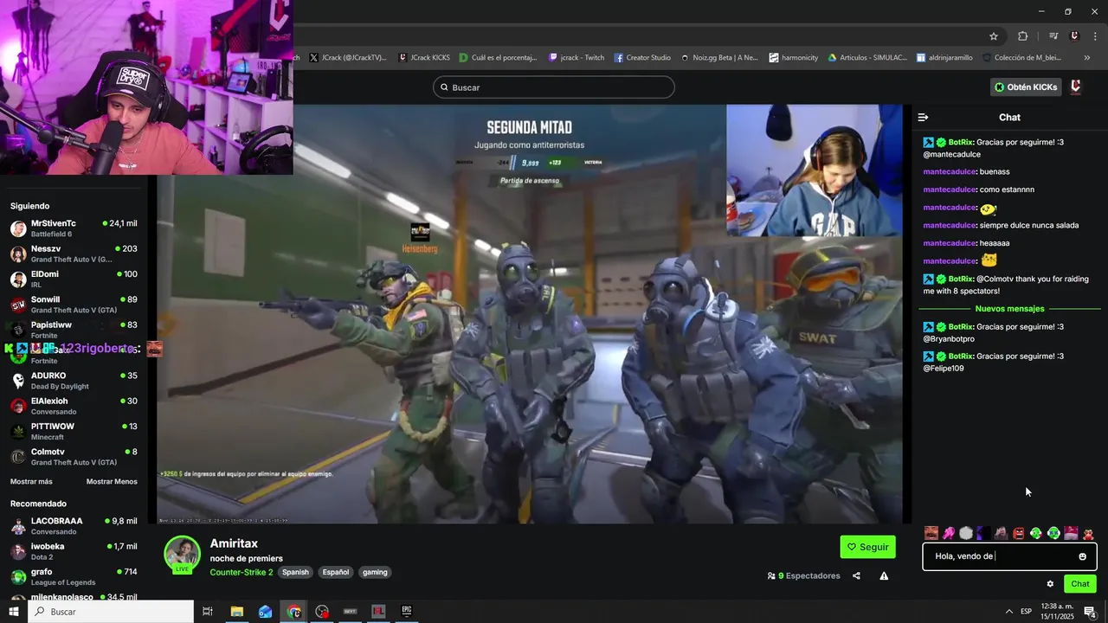Click the Seguir follow button
This screenshot has height=623, width=1108.
coord(867,547)
